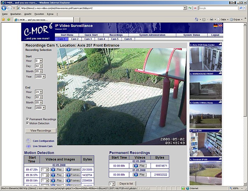Open the Start Menu navigation tab
248x191 pixels.
pos(67,35)
